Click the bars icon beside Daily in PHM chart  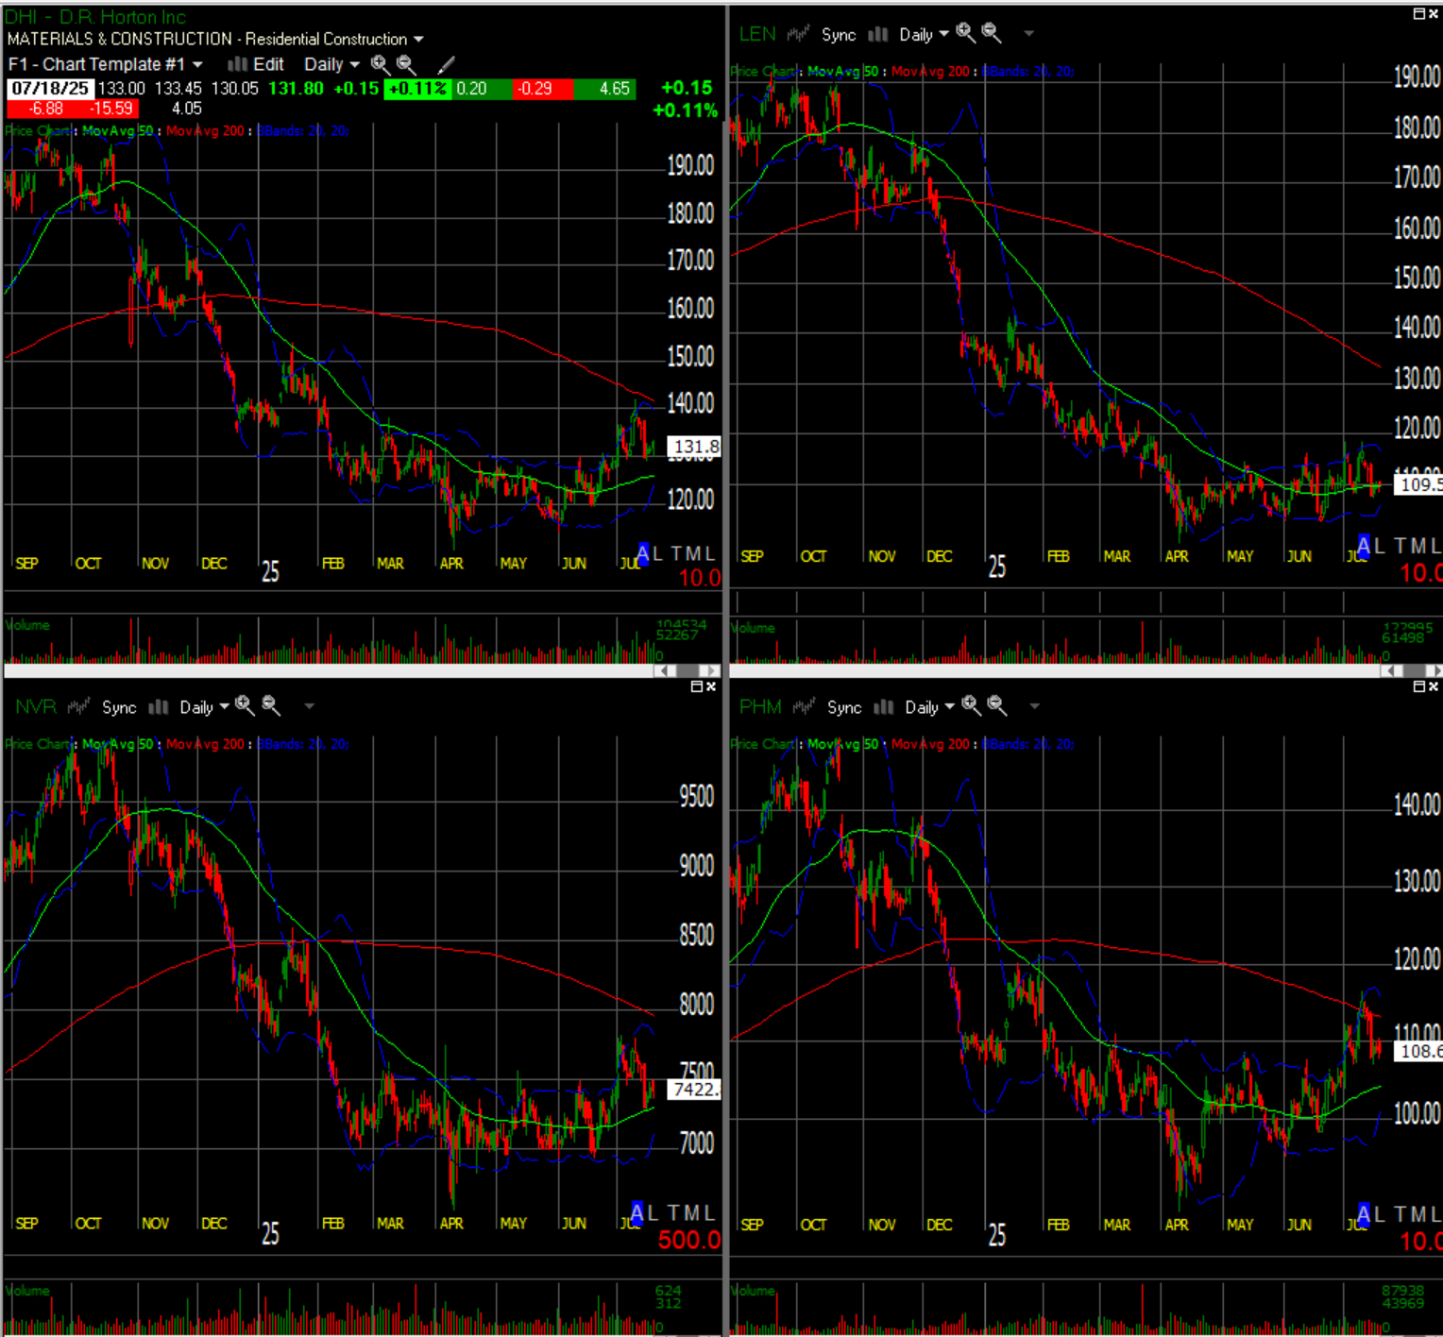[884, 706]
